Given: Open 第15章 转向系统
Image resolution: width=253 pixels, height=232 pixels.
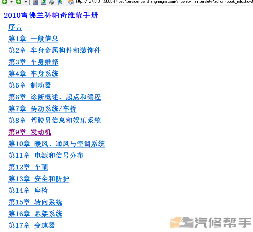Looking at the screenshot, I should click(35, 202).
